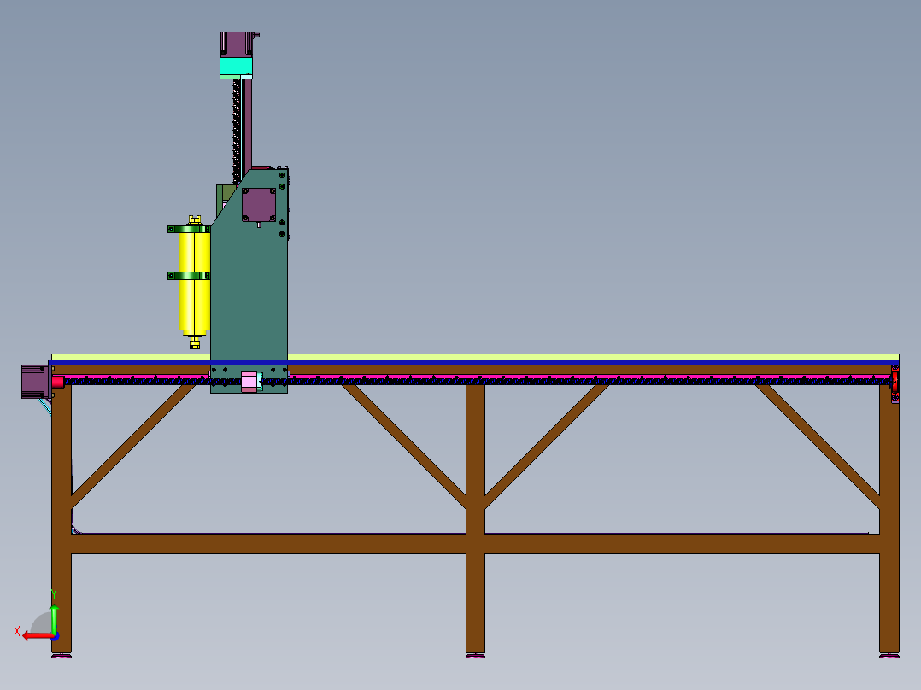Click the upper green spindle clamp
This screenshot has height=690, width=921.
(x=189, y=229)
